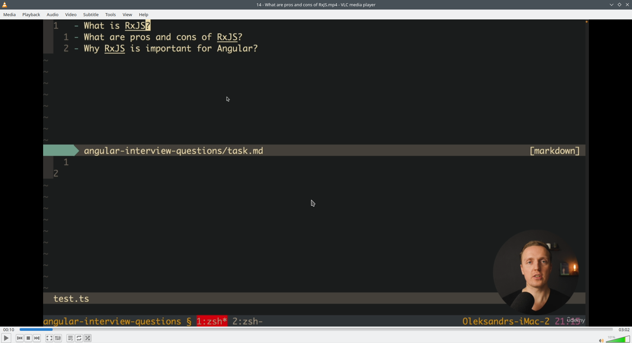The image size is (632, 343).
Task: Click the total duration 03:02 label
Action: 624,330
